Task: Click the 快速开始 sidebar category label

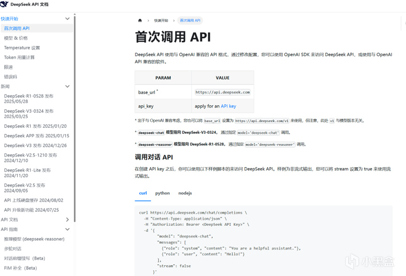Action: [9, 19]
